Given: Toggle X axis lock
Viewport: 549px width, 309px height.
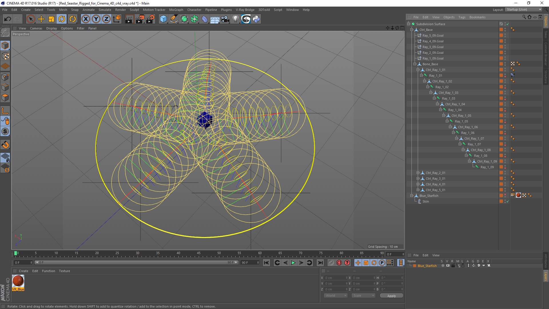Looking at the screenshot, I should coord(85,19).
